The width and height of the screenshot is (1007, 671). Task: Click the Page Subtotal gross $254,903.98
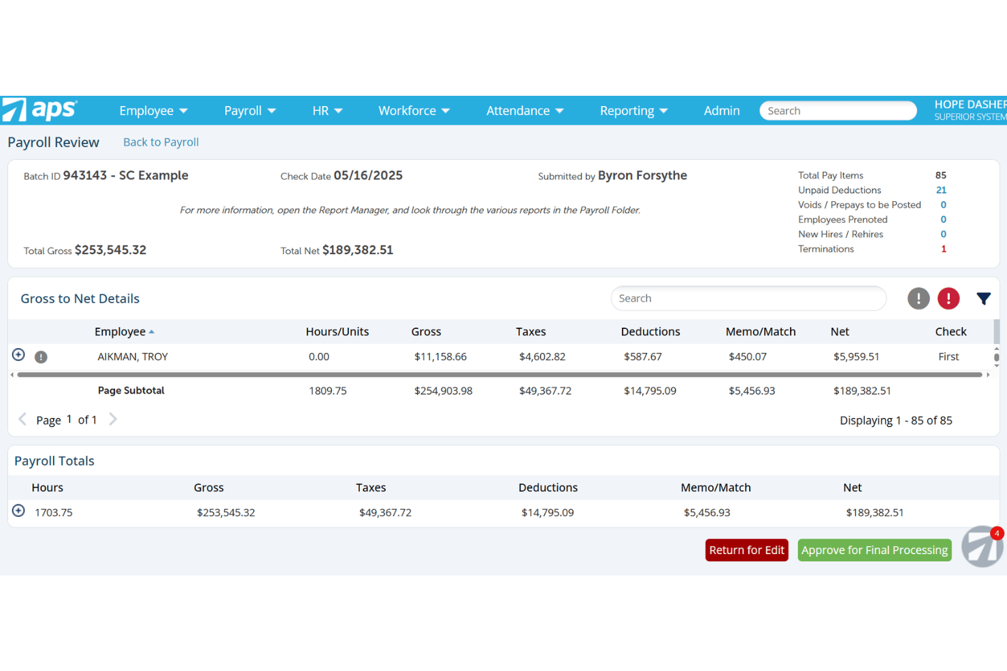443,391
